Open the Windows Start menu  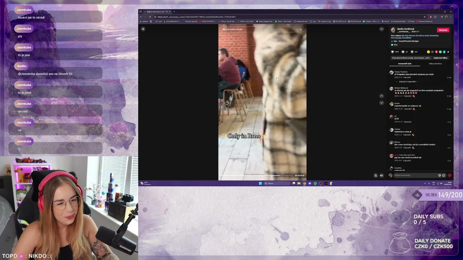point(260,183)
